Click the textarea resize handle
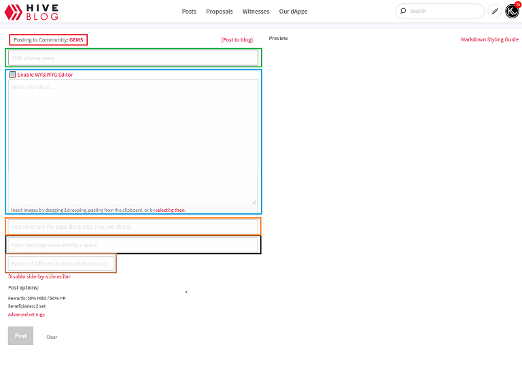The height and width of the screenshot is (368, 522). [255, 201]
